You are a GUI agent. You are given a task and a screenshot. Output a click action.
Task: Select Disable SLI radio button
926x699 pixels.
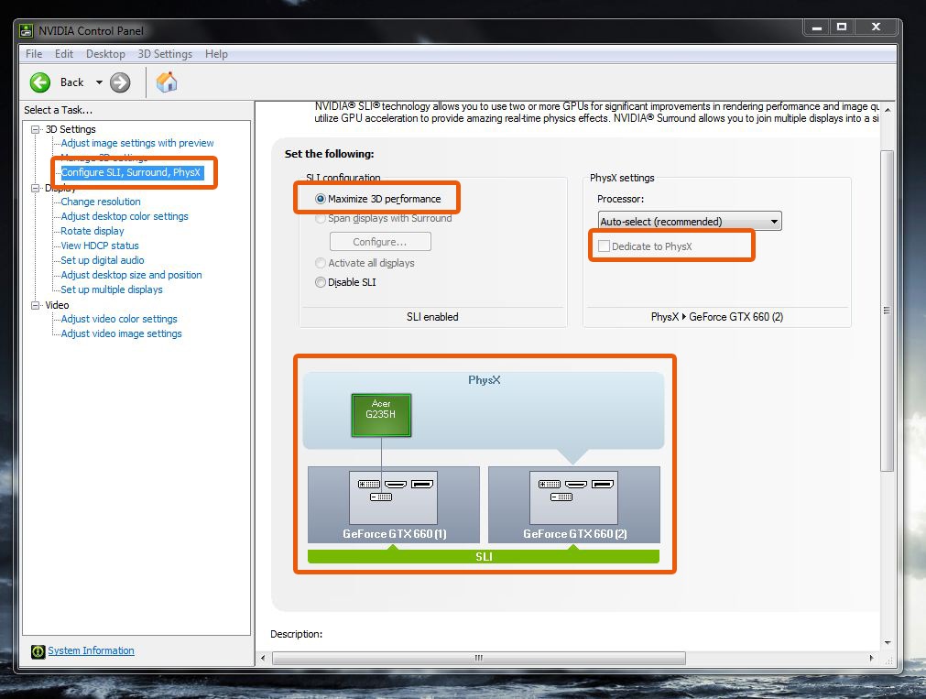coord(321,282)
